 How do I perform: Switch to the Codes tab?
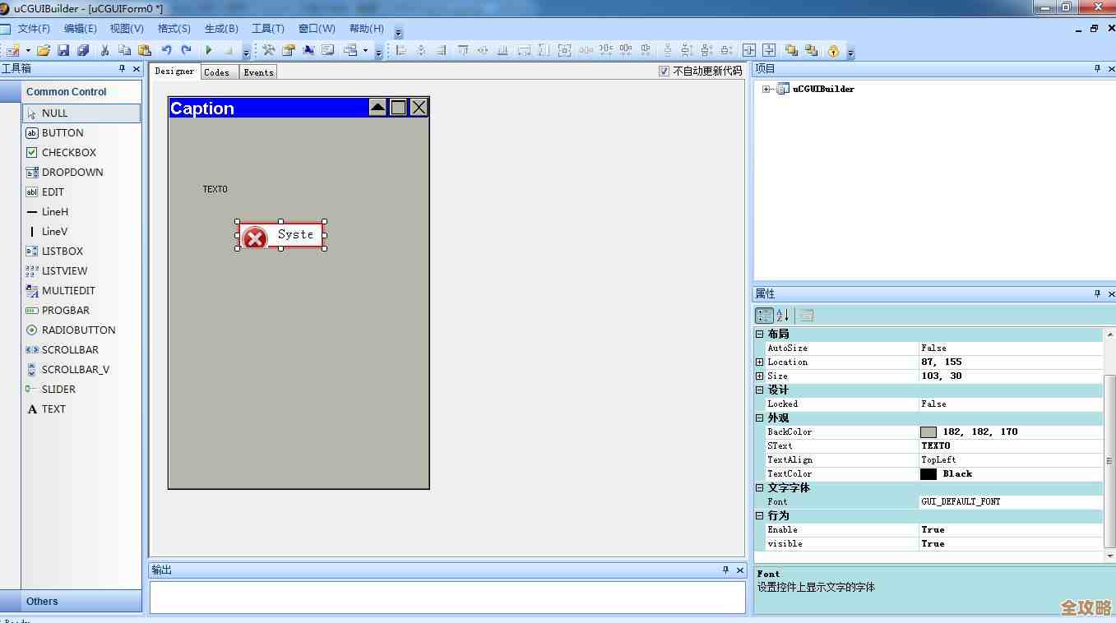[217, 72]
